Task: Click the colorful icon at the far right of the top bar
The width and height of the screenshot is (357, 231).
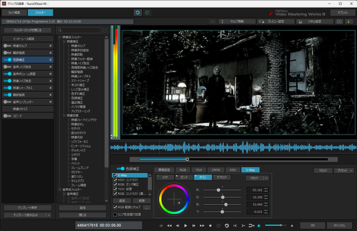Action: tap(349, 21)
